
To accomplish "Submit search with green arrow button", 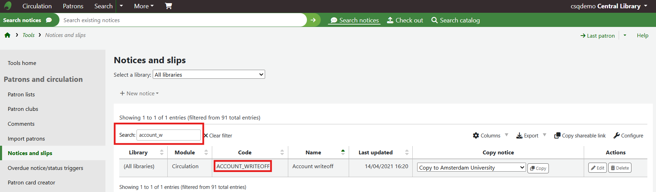I will [313, 20].
